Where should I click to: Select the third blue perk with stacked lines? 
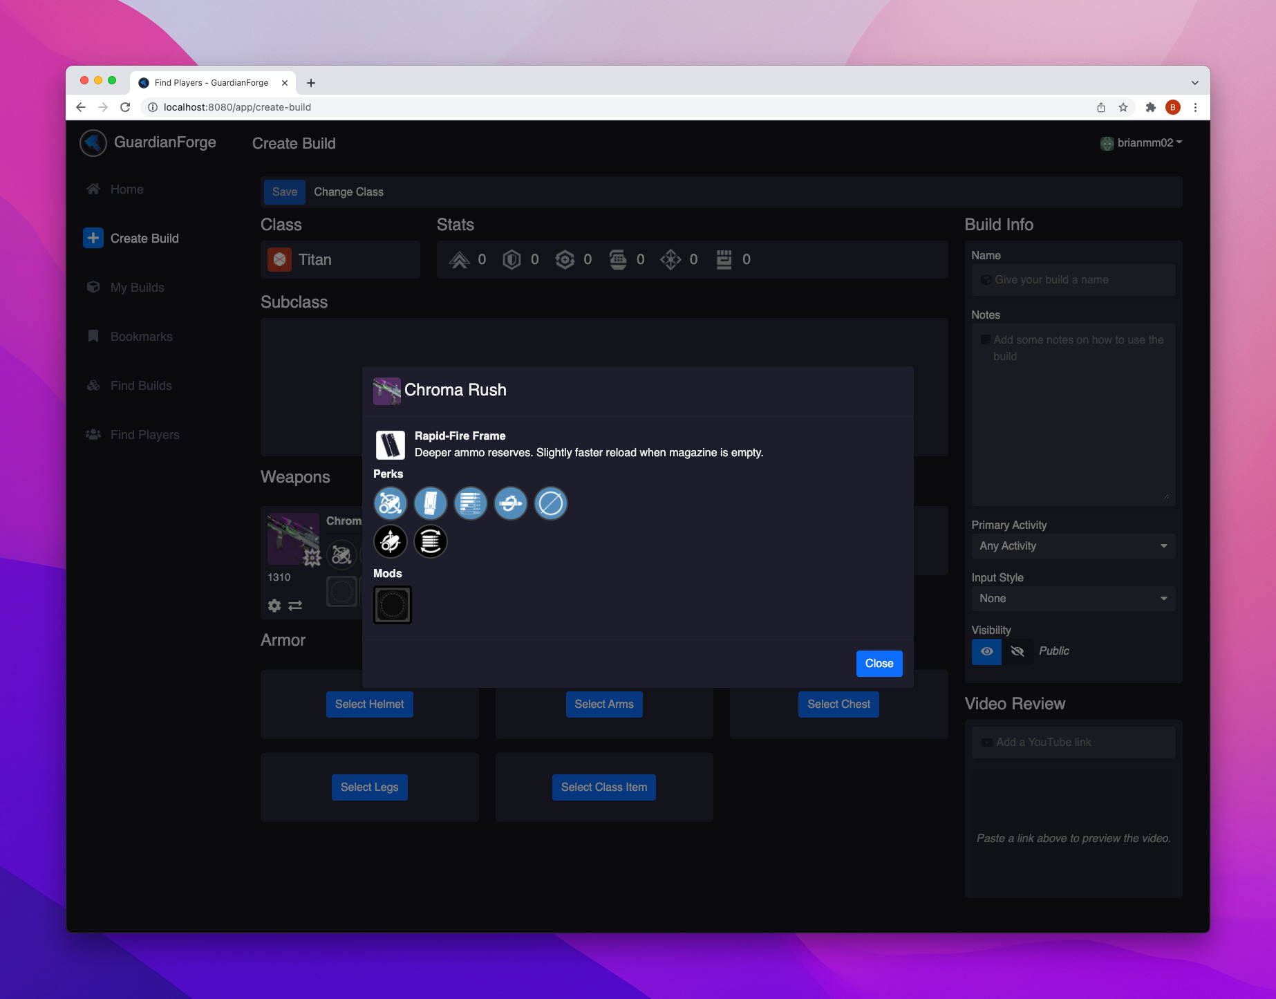[471, 503]
